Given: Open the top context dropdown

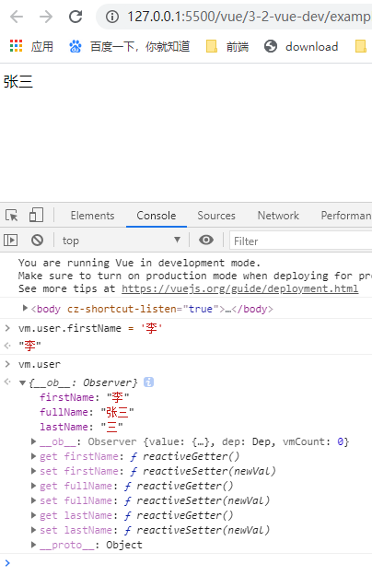Looking at the screenshot, I should pyautogui.click(x=122, y=241).
